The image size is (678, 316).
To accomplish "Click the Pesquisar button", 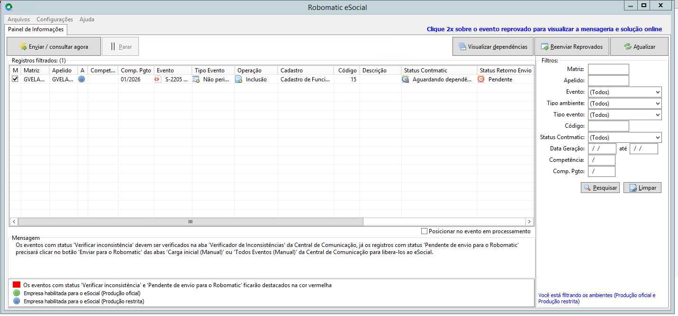I will point(600,188).
